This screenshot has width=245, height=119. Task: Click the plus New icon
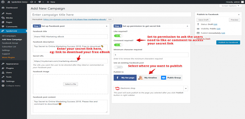point(48,2)
